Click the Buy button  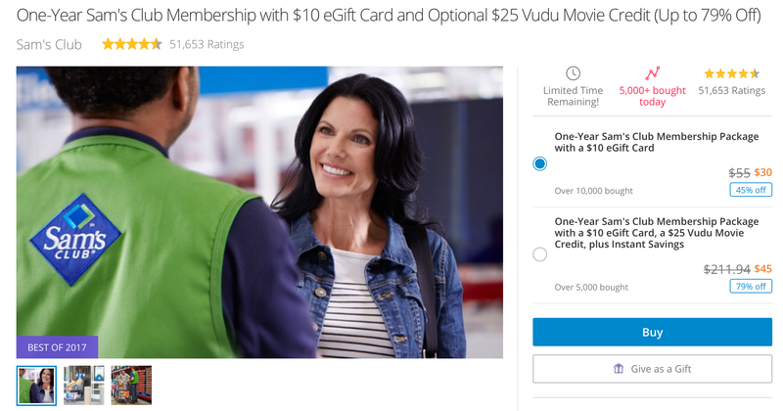tap(652, 332)
